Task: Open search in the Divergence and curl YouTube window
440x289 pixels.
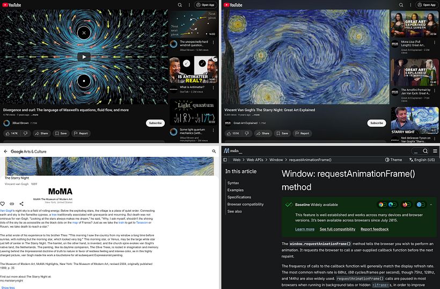Action: click(180, 5)
